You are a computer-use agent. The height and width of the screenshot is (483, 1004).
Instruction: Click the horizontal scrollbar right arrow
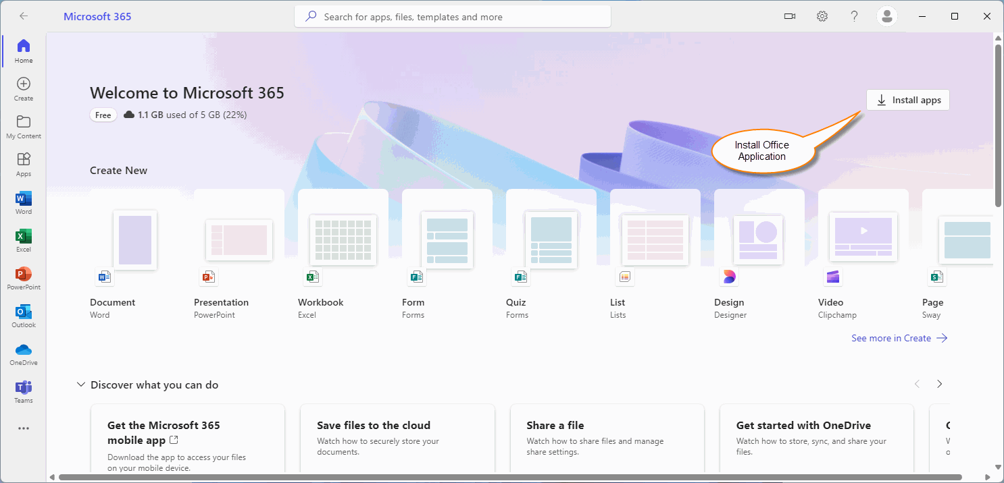[x=986, y=478]
